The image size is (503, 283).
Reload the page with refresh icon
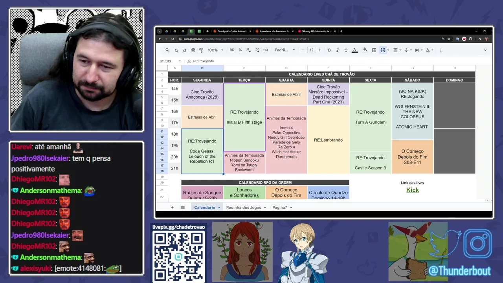(x=173, y=39)
